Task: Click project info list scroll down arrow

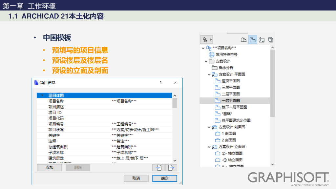Action: click(x=175, y=160)
